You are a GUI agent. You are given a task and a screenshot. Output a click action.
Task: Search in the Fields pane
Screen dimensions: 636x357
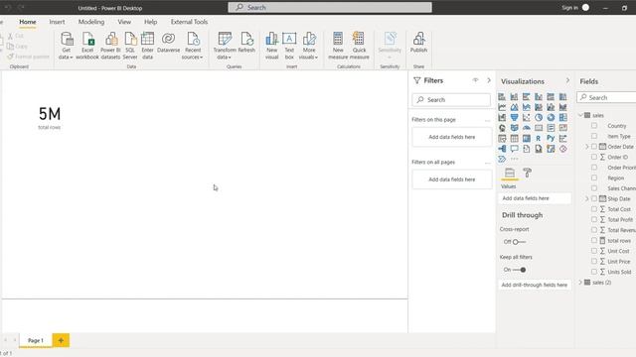tap(607, 97)
